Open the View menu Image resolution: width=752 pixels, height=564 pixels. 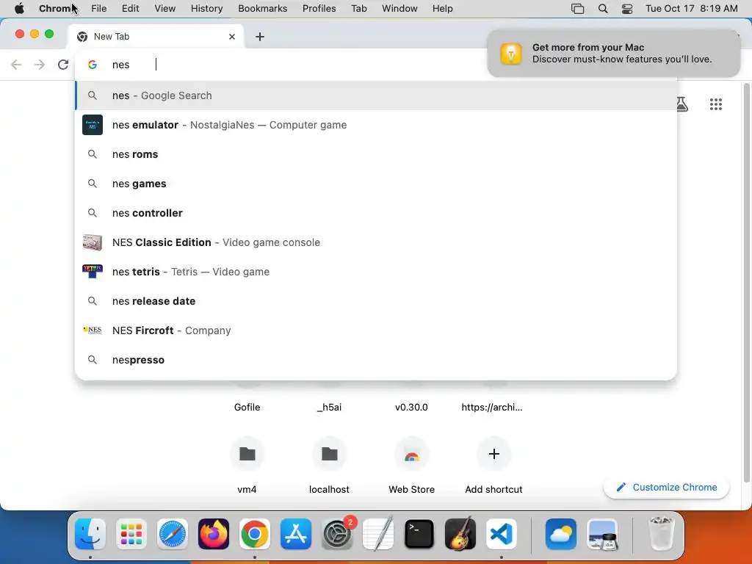(165, 9)
